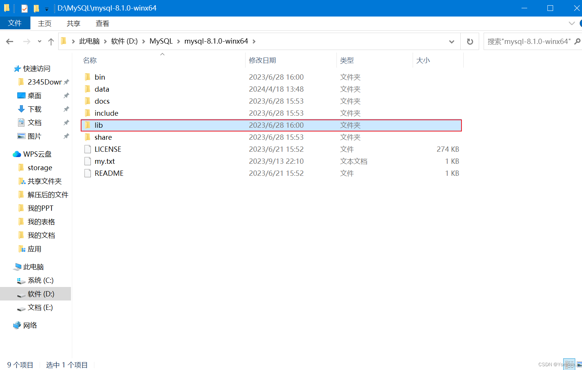Expand the address bar history dropdown
The width and height of the screenshot is (582, 370).
[451, 41]
